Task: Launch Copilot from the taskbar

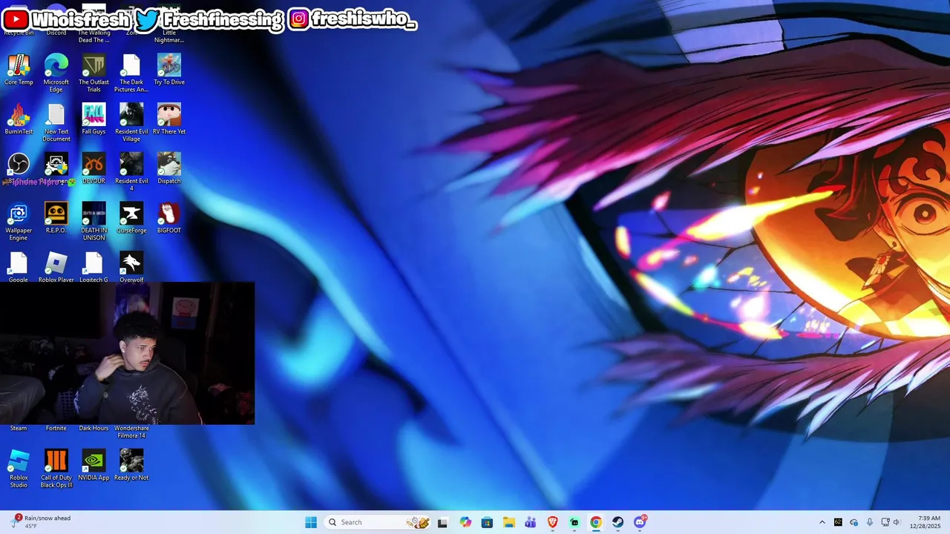Action: click(x=465, y=522)
